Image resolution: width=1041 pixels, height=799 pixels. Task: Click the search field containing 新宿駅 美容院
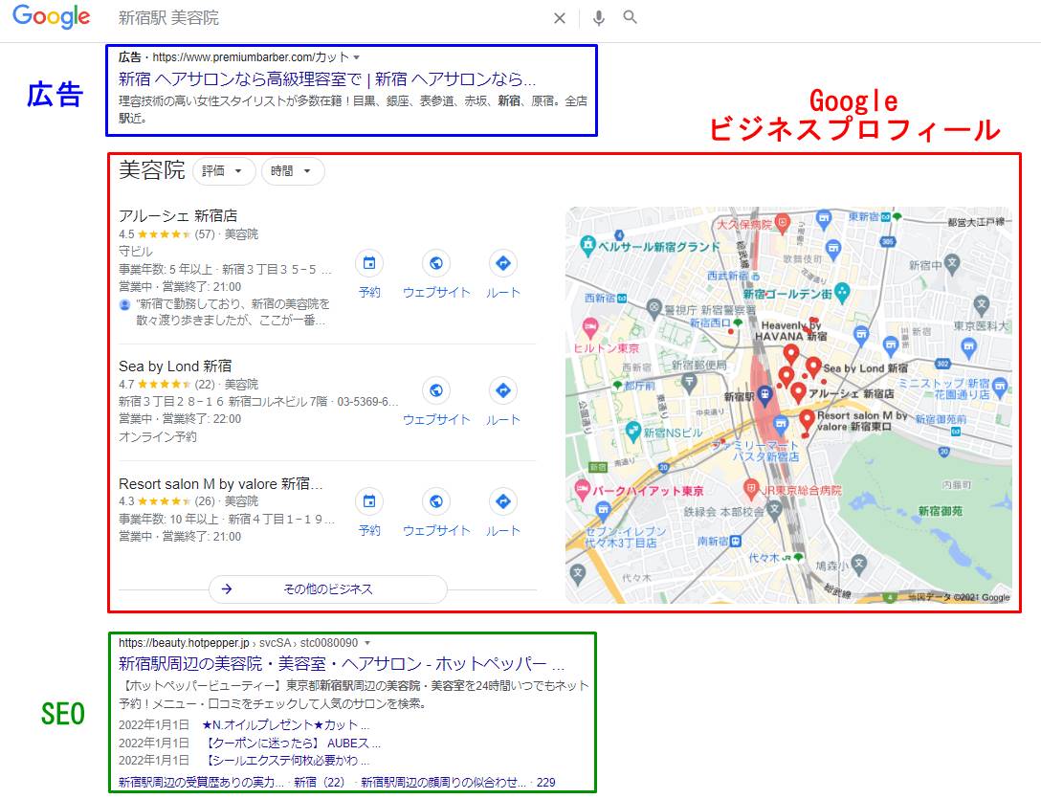click(332, 18)
